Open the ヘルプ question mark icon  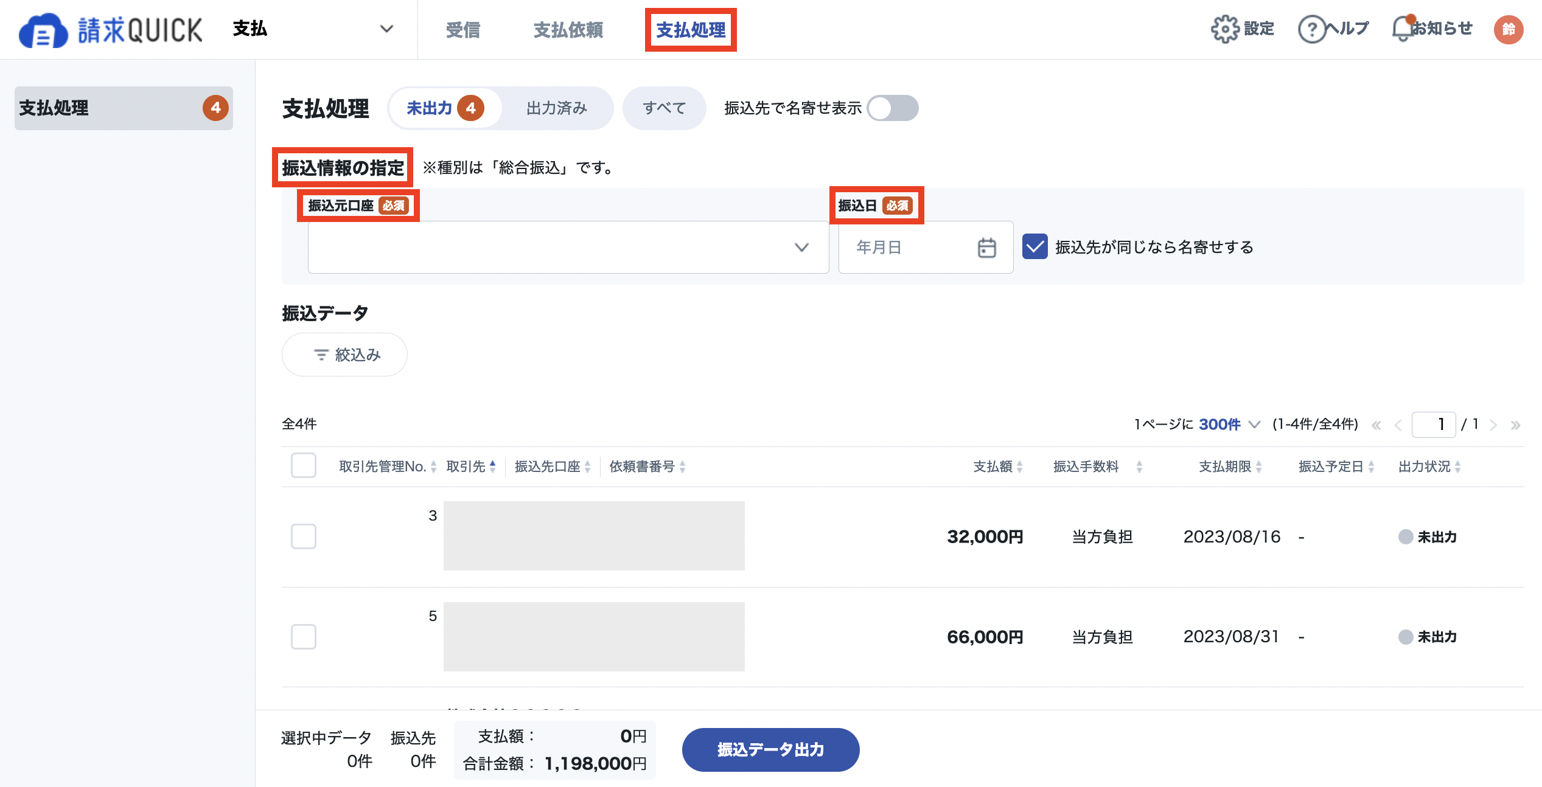(x=1312, y=29)
